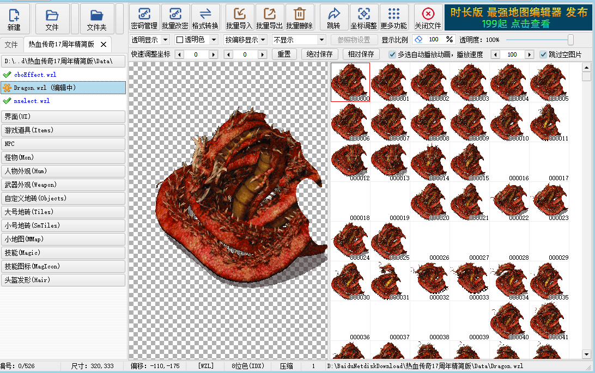The width and height of the screenshot is (595, 373).
Task: Expand the 人物外观(Hum) category
Action: [63, 171]
